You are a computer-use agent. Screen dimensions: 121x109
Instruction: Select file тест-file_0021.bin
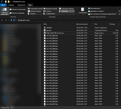tap(52, 88)
